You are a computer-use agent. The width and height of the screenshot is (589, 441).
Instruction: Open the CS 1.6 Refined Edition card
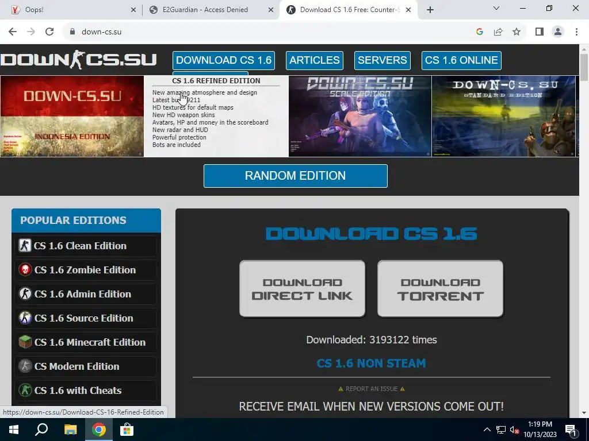tap(216, 116)
